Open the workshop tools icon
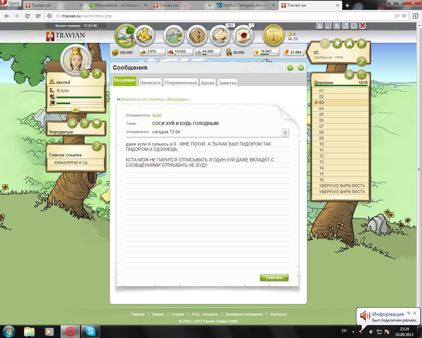 pos(362,43)
